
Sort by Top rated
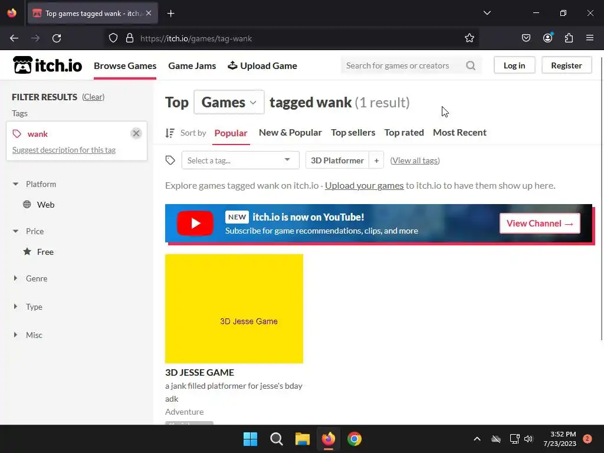coord(404,133)
